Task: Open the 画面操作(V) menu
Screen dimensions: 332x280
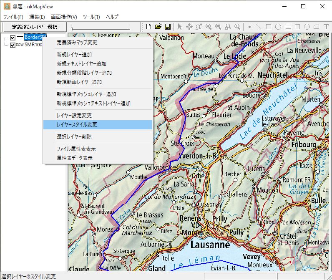Action: 64,17
